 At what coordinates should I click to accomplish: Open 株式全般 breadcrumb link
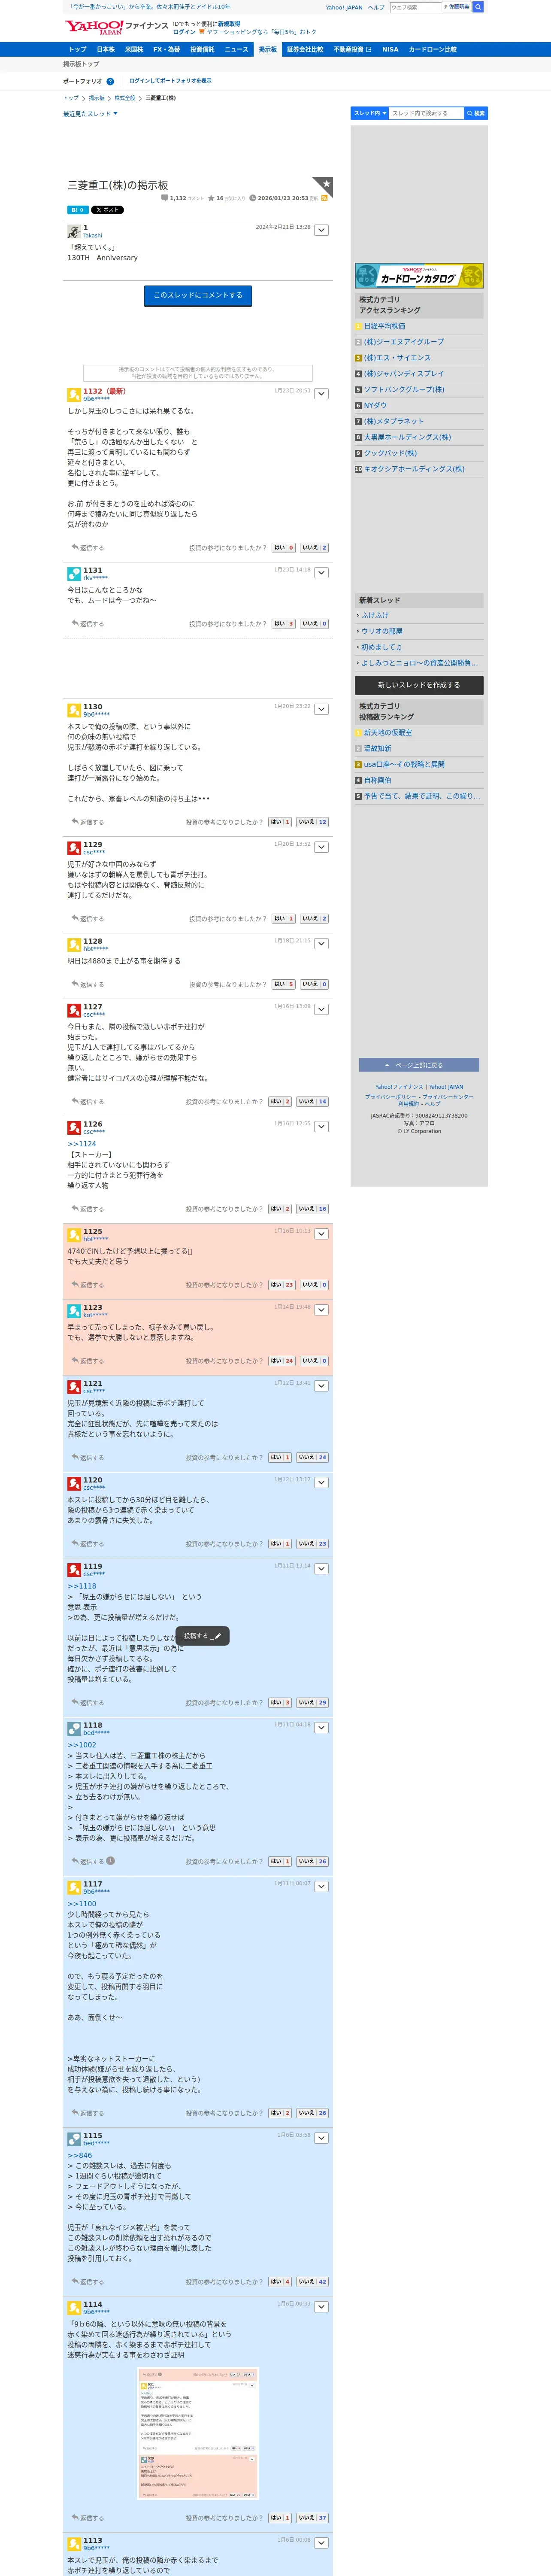click(x=125, y=98)
